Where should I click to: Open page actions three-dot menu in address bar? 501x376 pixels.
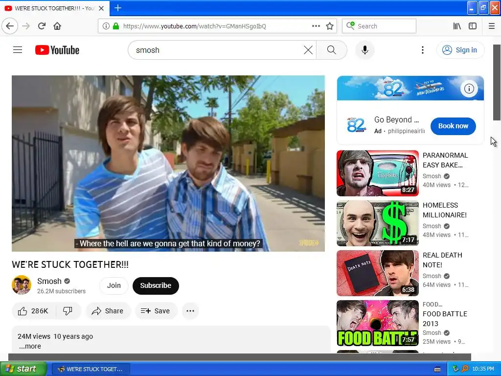316,26
